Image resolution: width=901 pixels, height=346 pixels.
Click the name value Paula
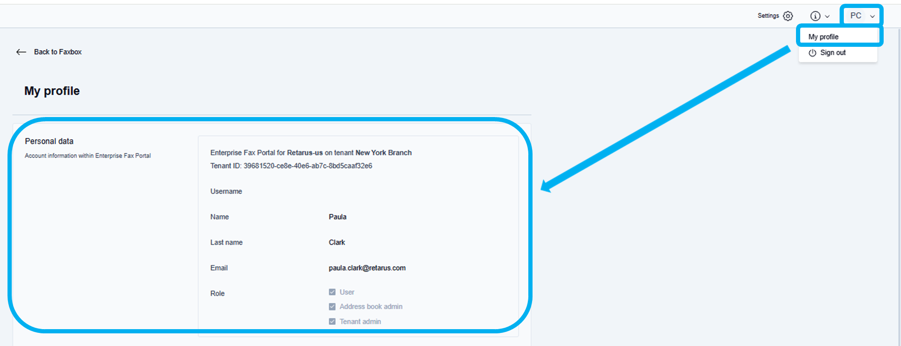pos(338,217)
